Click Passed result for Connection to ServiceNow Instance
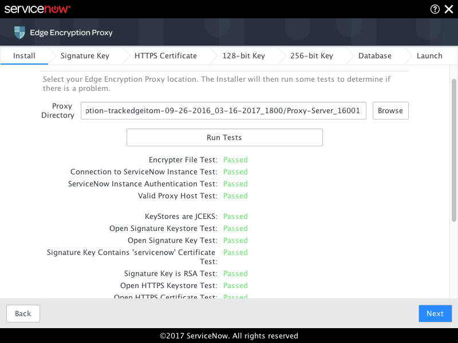The width and height of the screenshot is (458, 343). (235, 172)
